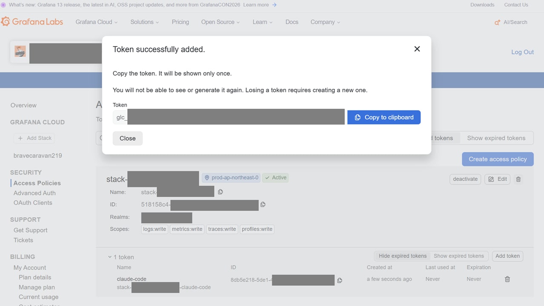
Task: Click the metrics:write scope tag
Action: click(187, 229)
